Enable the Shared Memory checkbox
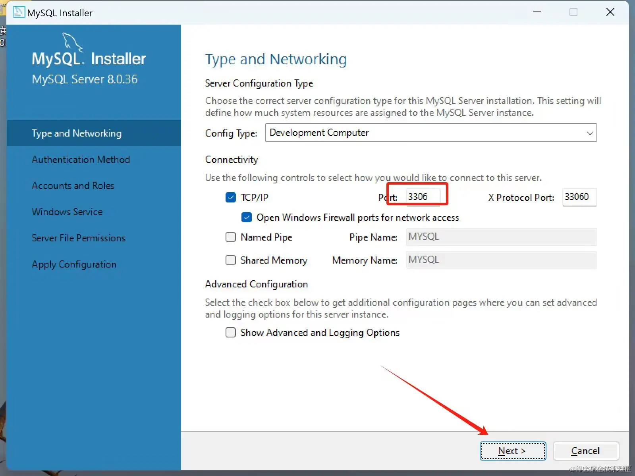This screenshot has height=476, width=635. (231, 260)
